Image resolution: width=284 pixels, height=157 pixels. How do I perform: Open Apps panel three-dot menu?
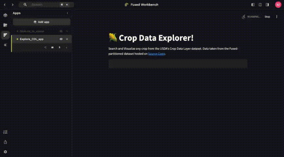coord(67,13)
